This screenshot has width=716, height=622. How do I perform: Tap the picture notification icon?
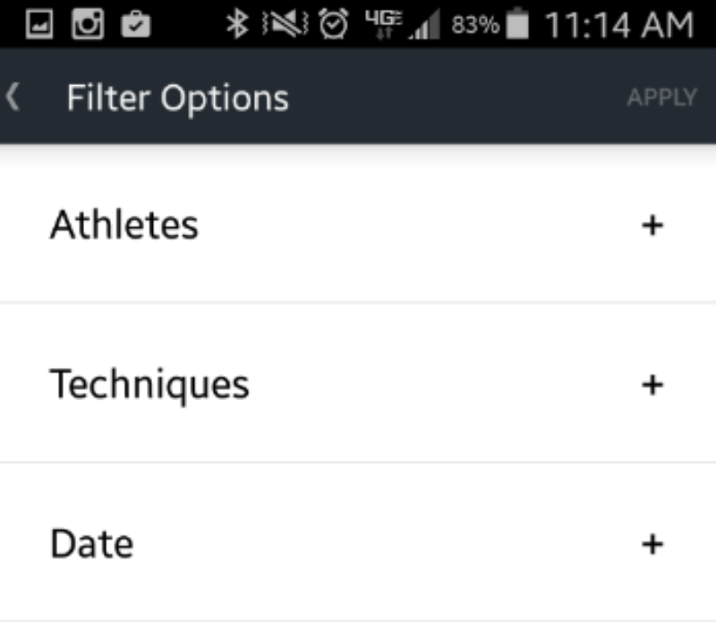coord(39,25)
